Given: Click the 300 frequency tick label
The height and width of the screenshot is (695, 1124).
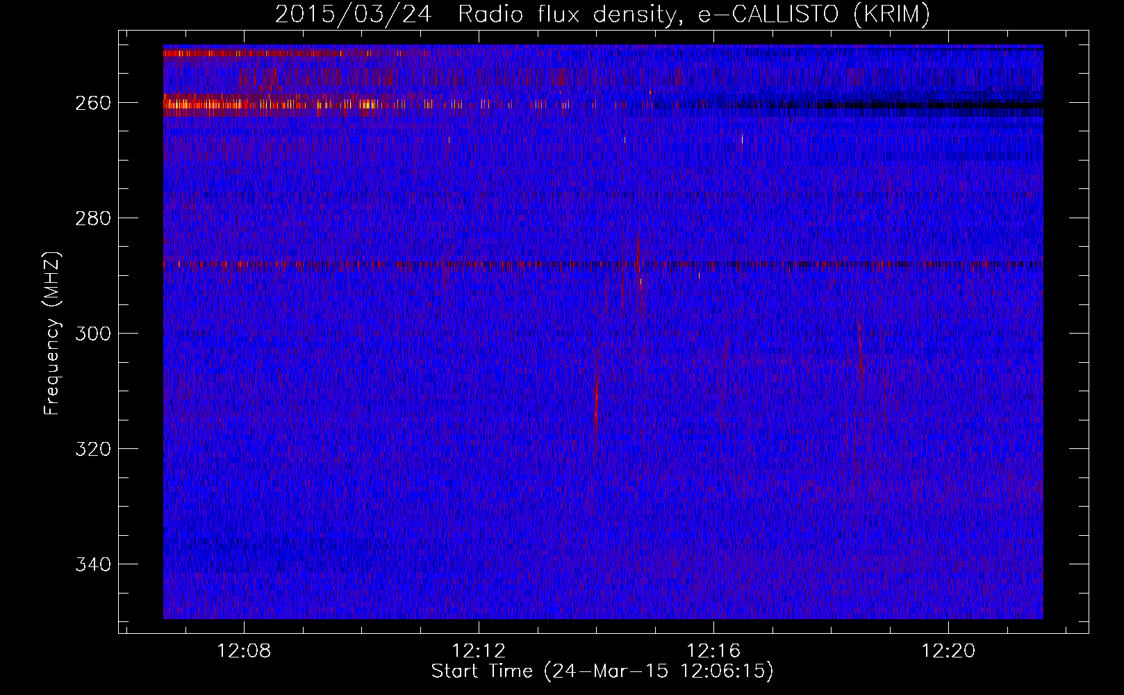Looking at the screenshot, I should tap(93, 334).
